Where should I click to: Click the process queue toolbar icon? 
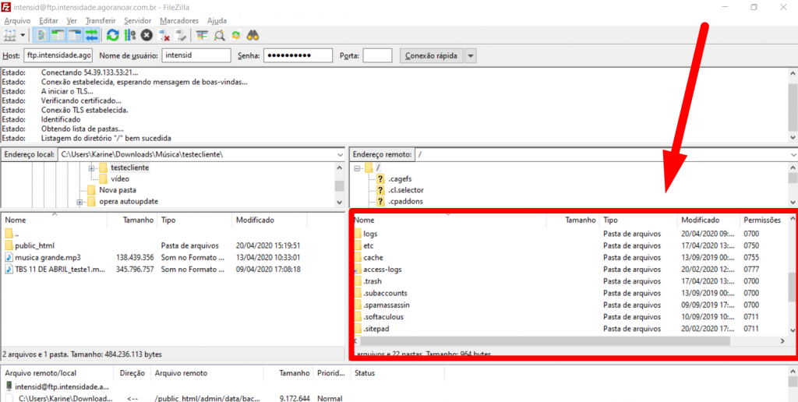[x=130, y=35]
